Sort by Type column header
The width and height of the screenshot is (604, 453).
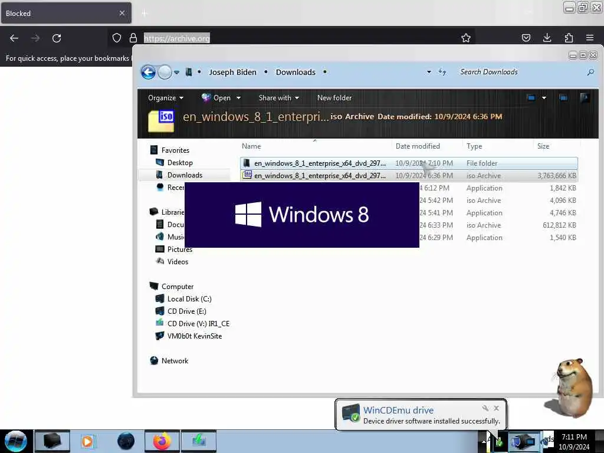(499, 146)
